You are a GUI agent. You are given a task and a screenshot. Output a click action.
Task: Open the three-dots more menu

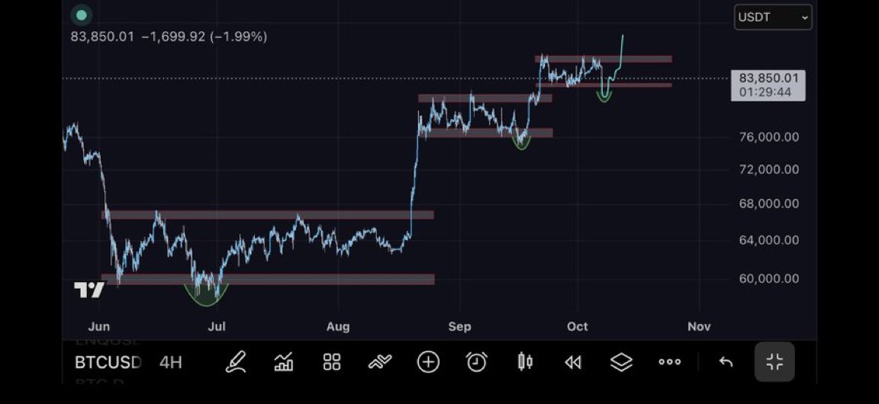[669, 362]
